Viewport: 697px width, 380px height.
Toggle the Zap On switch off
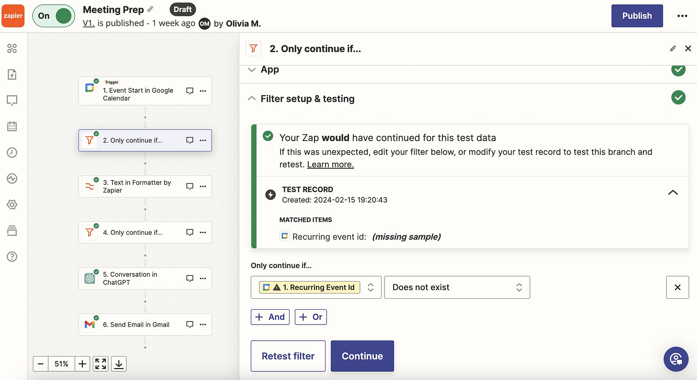coord(54,16)
